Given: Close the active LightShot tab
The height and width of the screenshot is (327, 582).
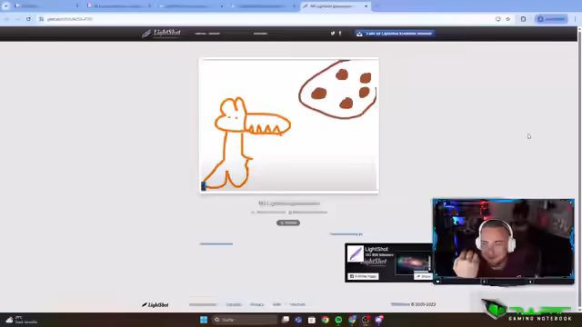Looking at the screenshot, I should (366, 6).
